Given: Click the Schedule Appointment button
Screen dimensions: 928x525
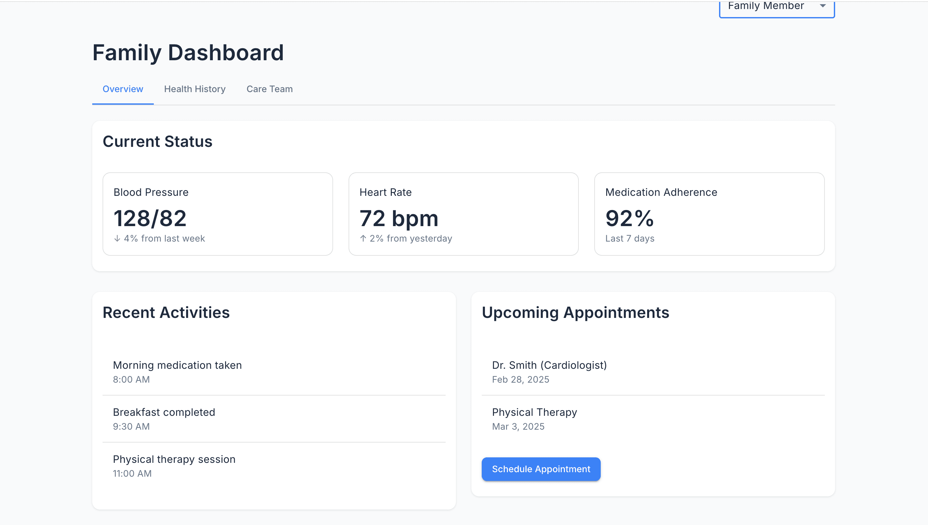Looking at the screenshot, I should point(541,469).
